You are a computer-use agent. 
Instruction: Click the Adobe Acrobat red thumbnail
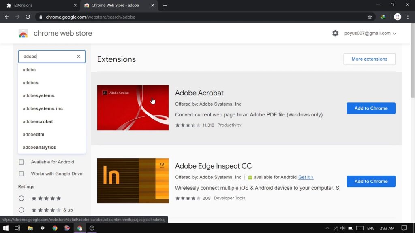click(133, 108)
